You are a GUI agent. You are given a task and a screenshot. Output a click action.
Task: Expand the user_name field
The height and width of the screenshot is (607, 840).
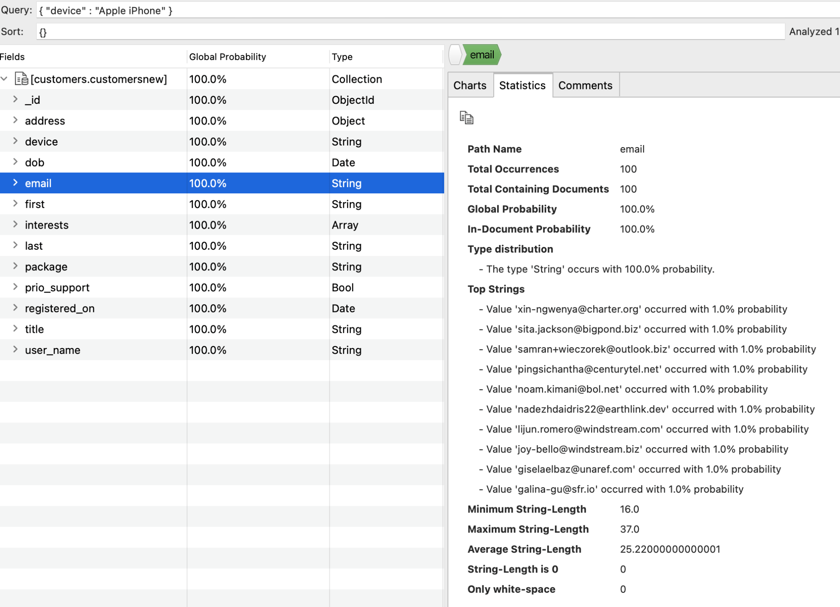15,349
